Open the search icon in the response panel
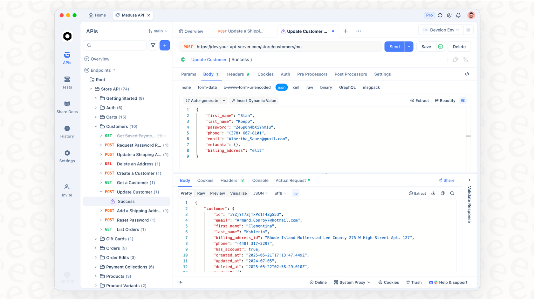This screenshot has width=534, height=300. coord(452,193)
